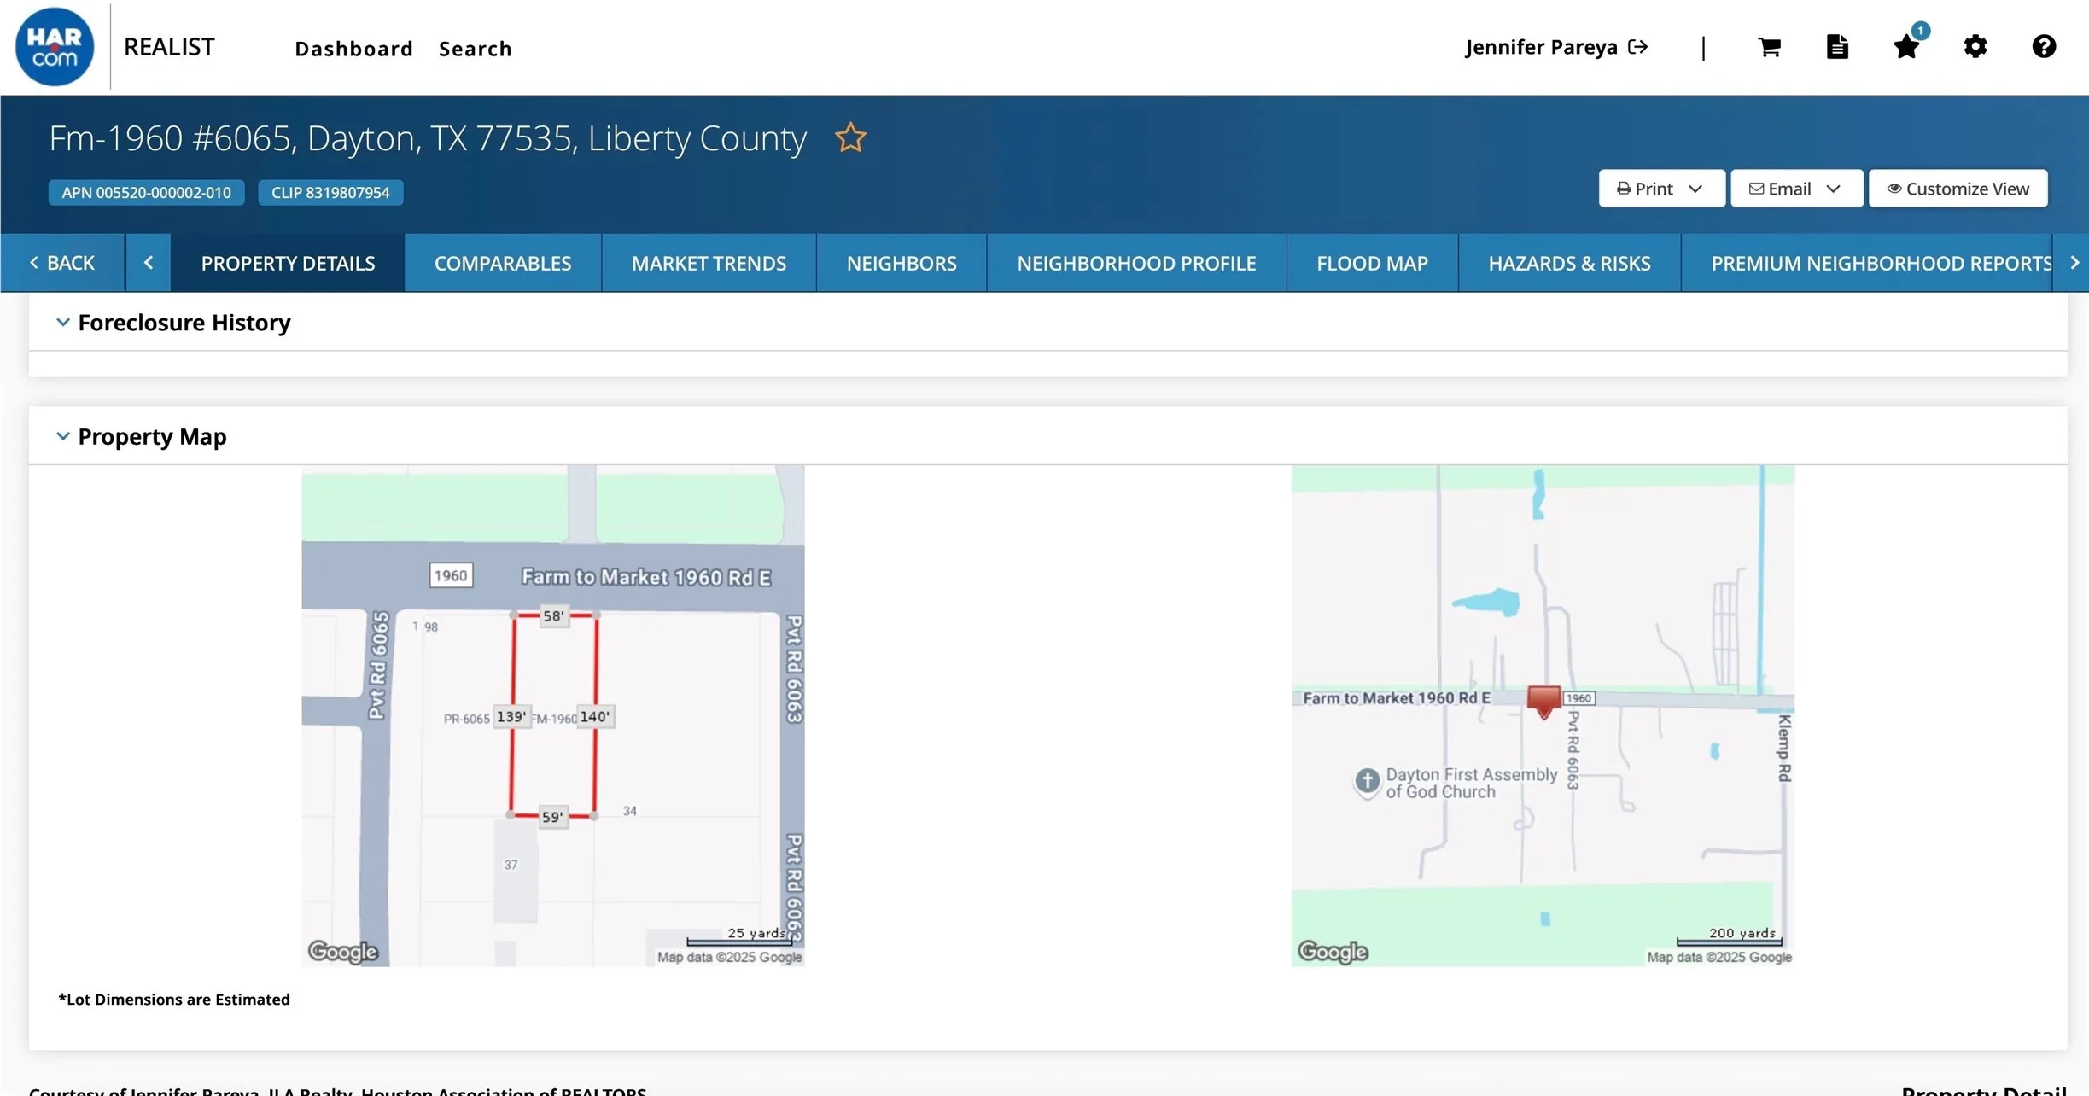
Task: Click parcel number 34 on the map
Action: 630,811
